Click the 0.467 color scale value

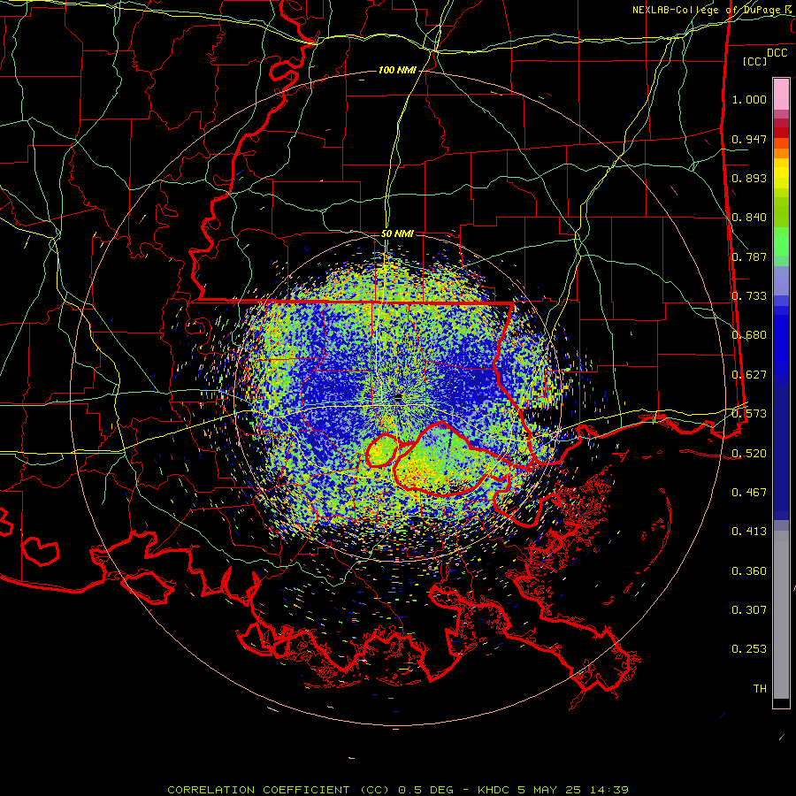click(x=749, y=493)
